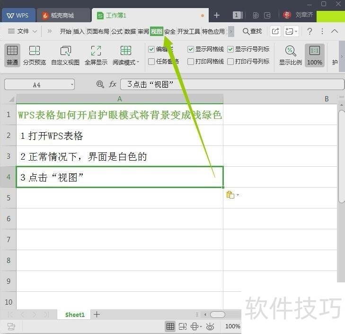This screenshot has width=345, height=334.
Task: Select the 视图 ribbon tab
Action: click(x=157, y=31)
